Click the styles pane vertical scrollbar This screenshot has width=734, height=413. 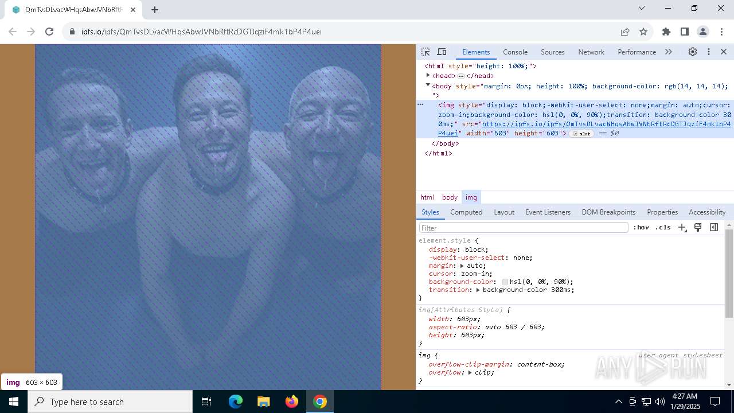[x=729, y=274]
